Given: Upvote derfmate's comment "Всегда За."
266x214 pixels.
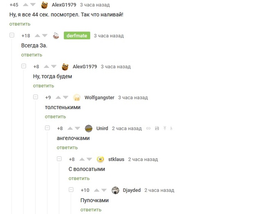Looking at the screenshot, I should point(38,36).
